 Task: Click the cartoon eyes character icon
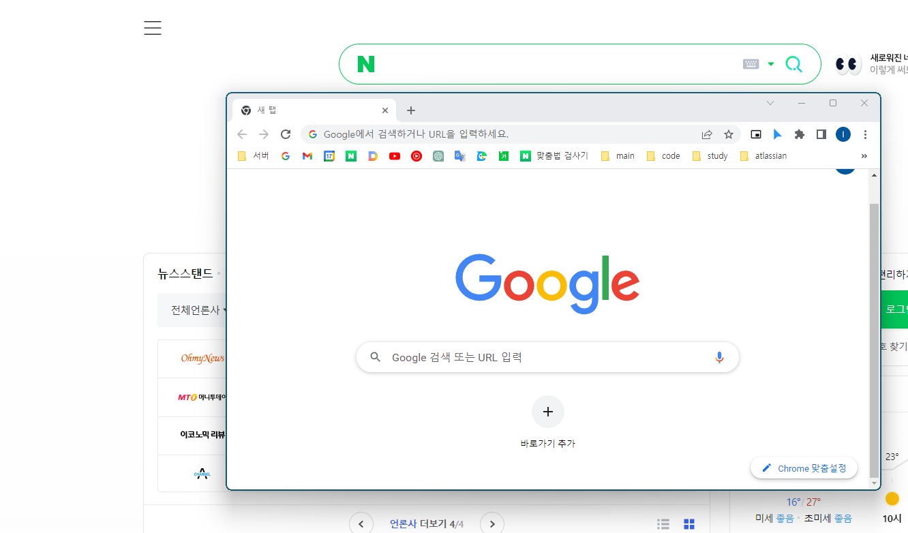849,64
